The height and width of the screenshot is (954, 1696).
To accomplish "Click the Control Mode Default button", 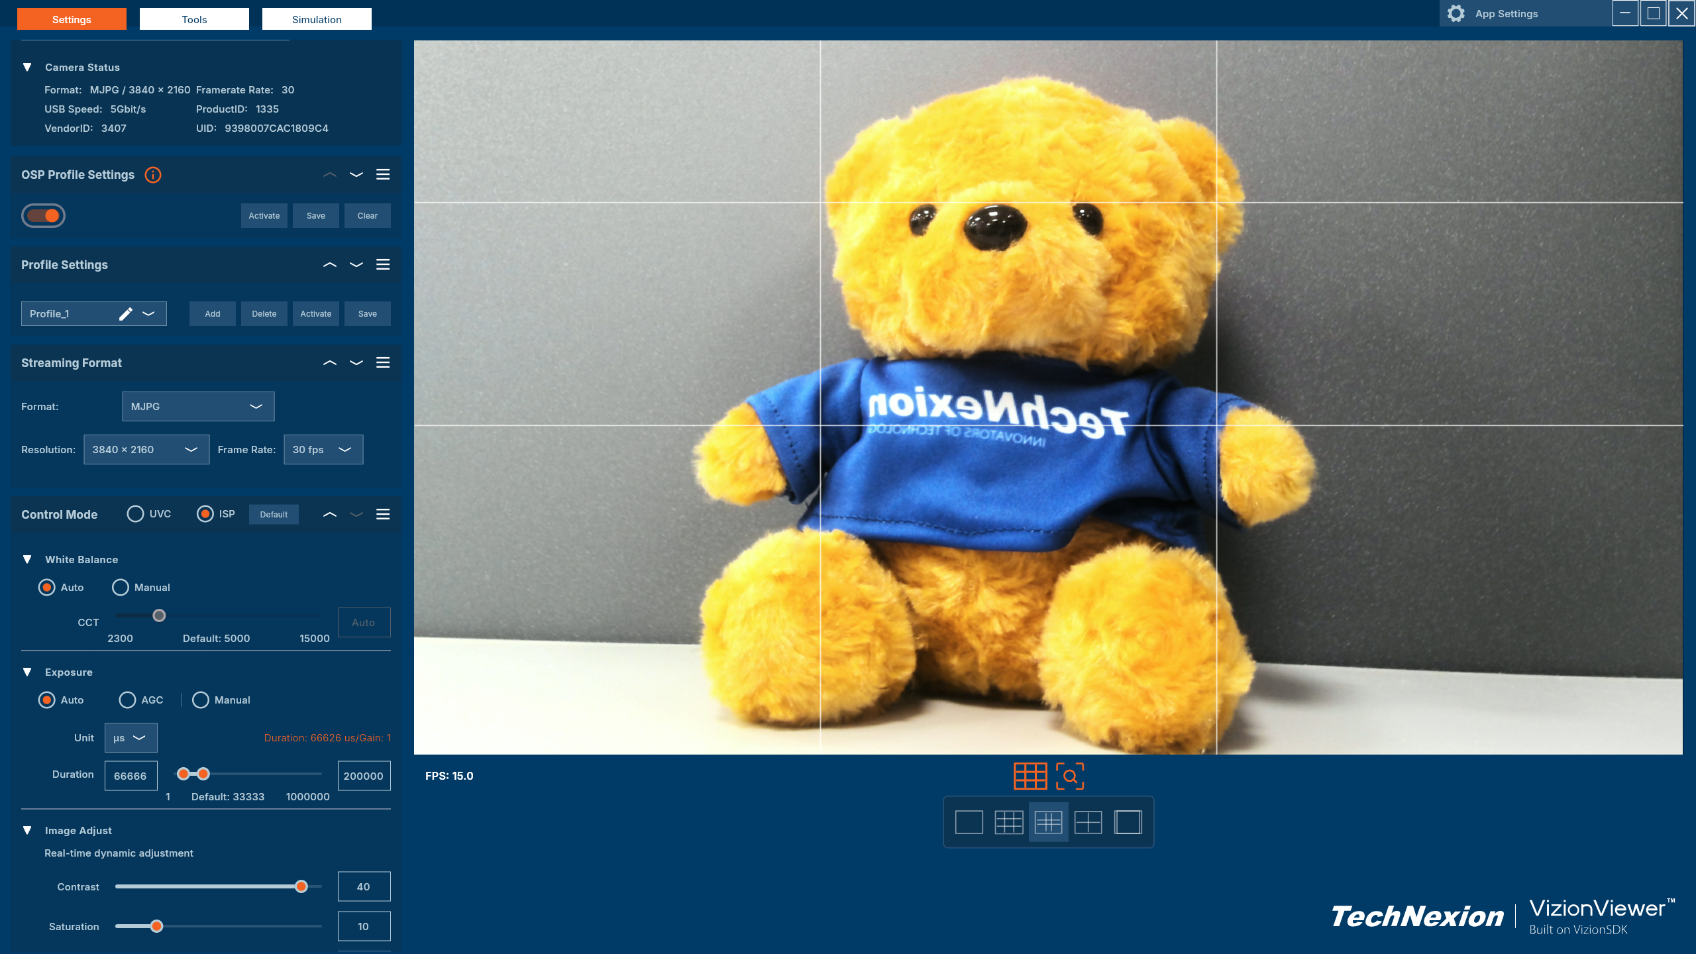I will click(273, 515).
